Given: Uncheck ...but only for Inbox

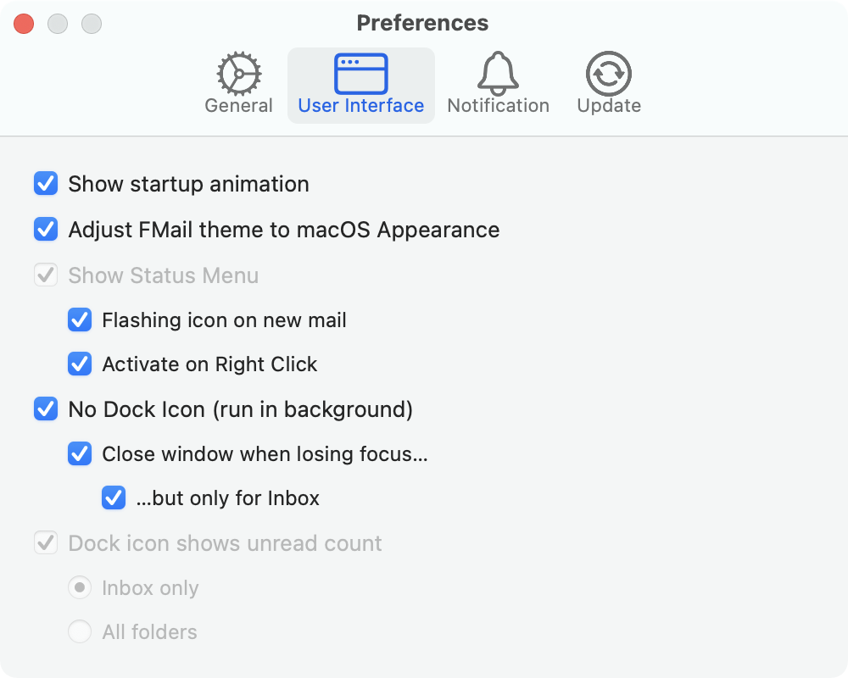Looking at the screenshot, I should (114, 497).
